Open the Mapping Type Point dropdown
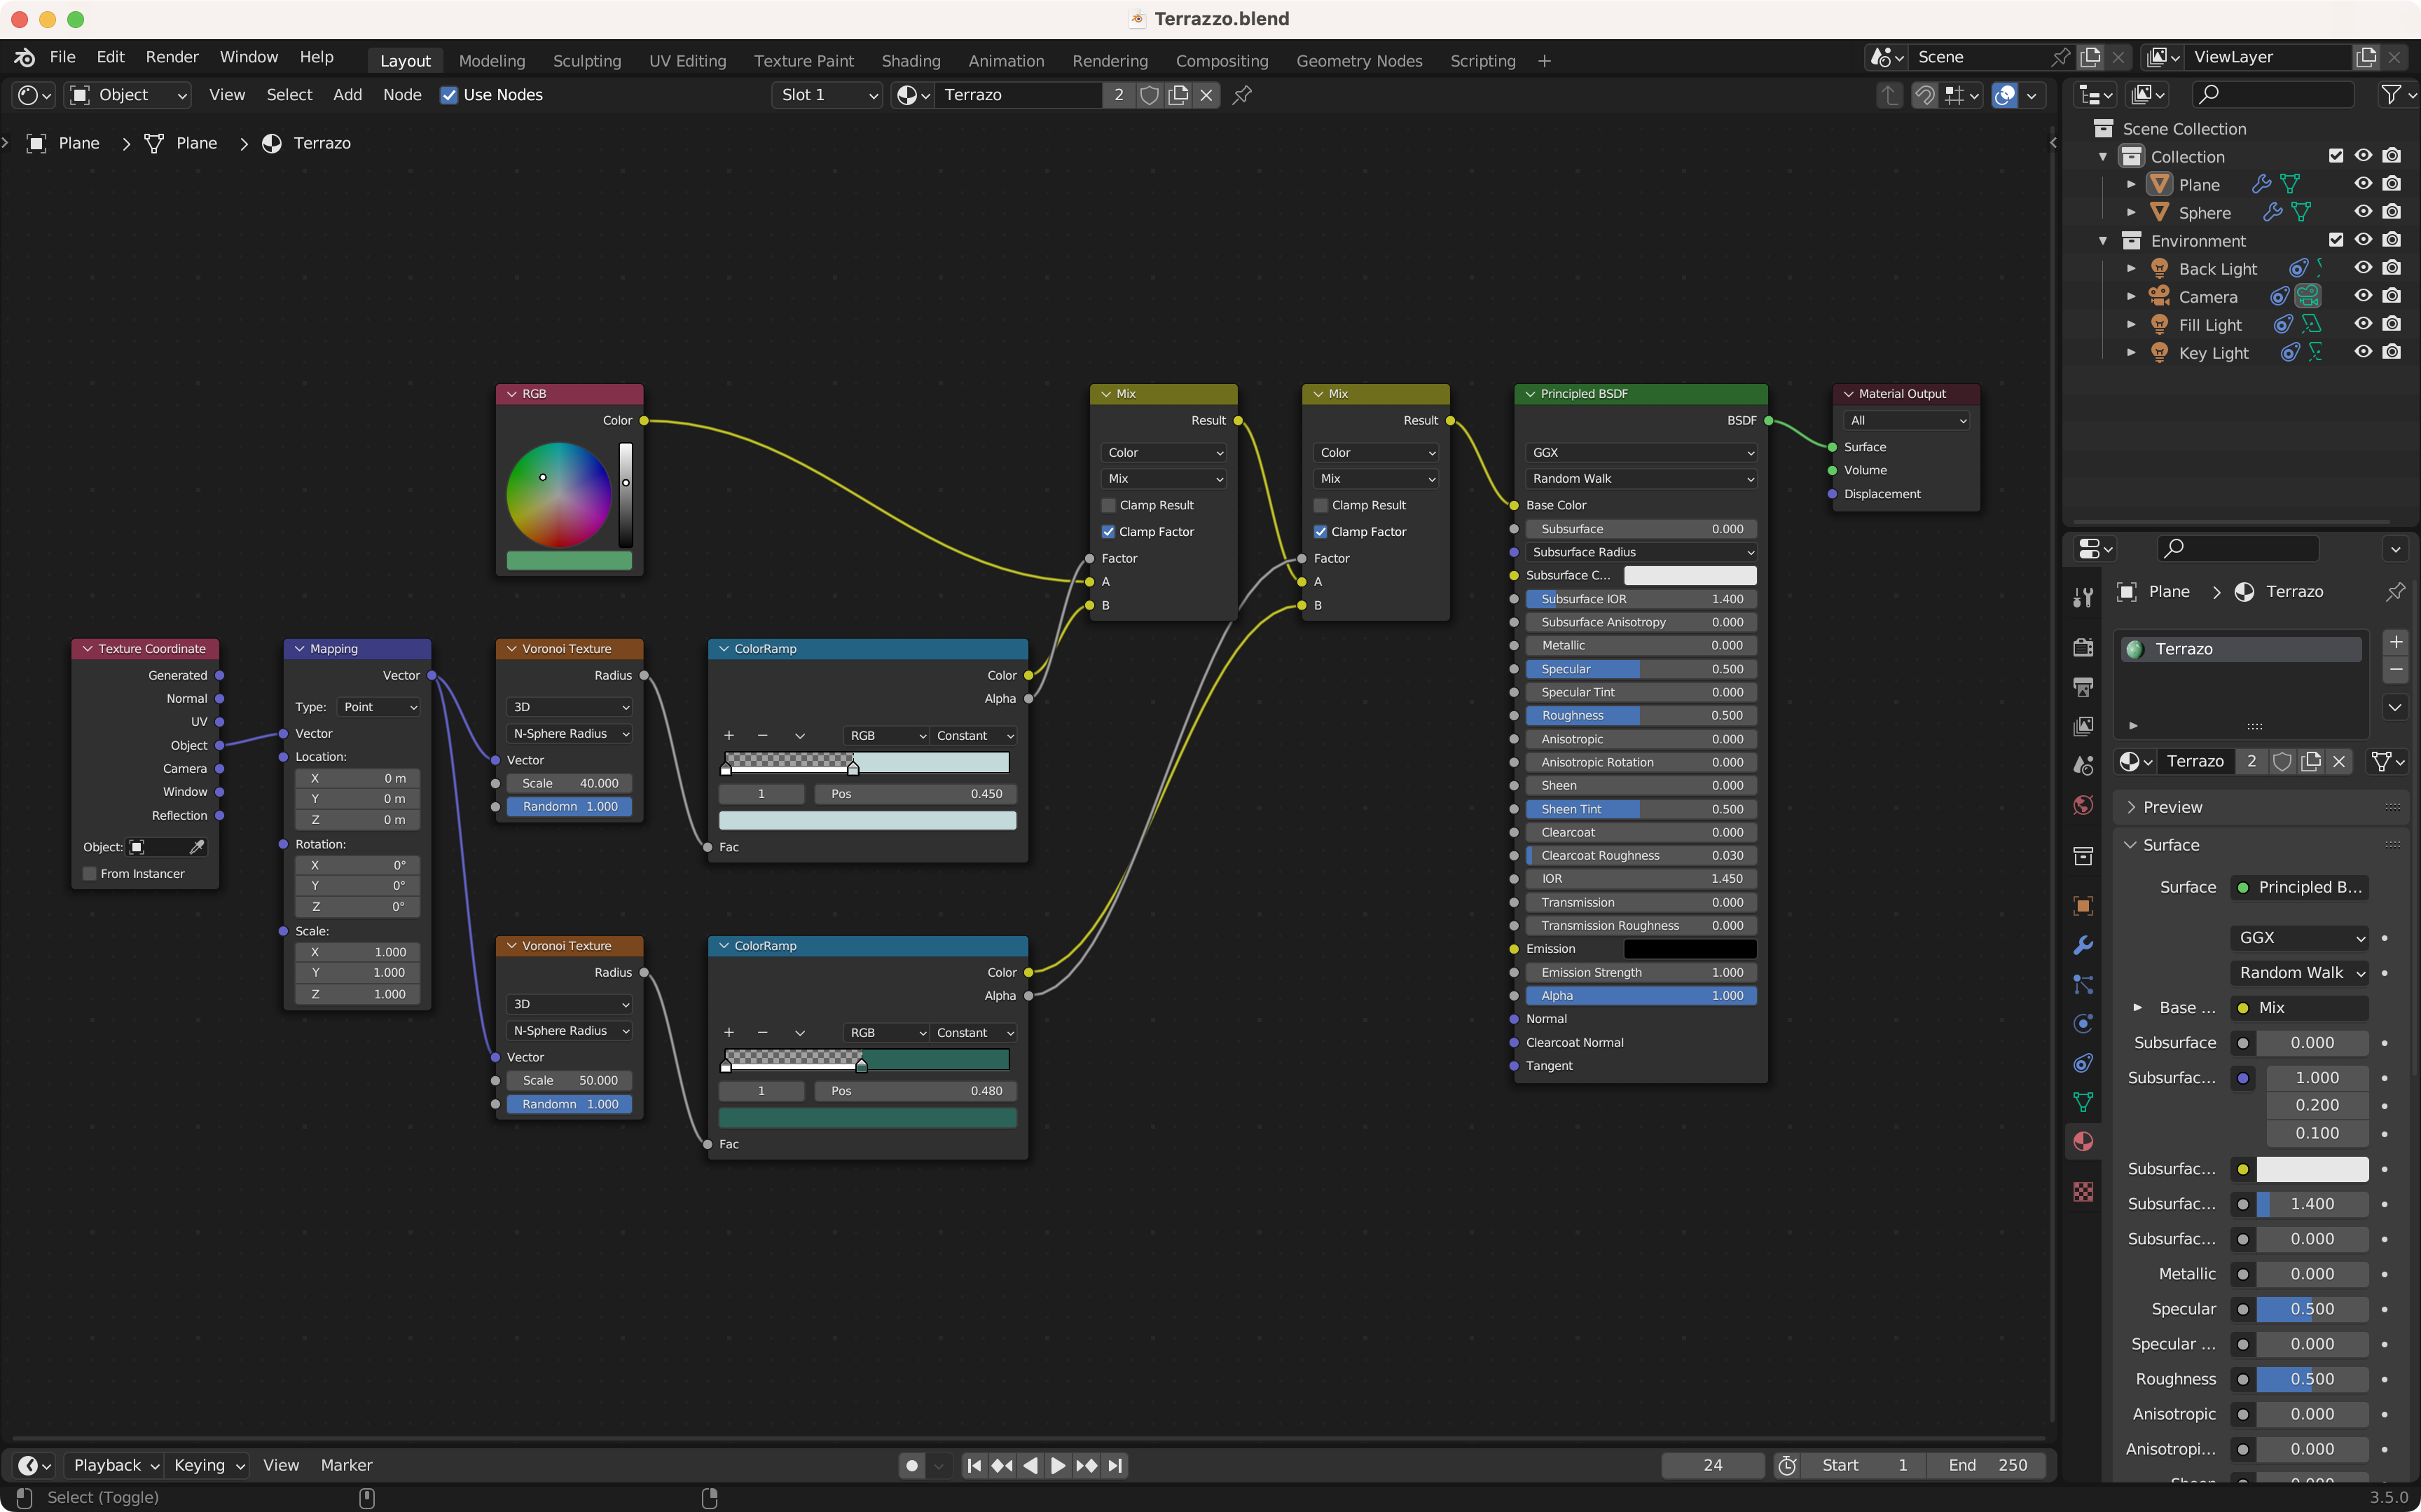Viewport: 2421px width, 1512px height. (x=380, y=707)
